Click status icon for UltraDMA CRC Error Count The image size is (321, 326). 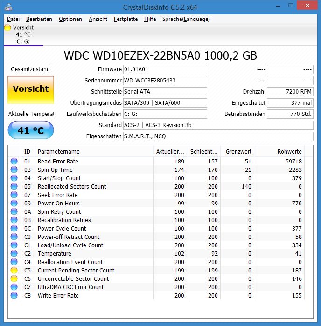(x=14, y=287)
